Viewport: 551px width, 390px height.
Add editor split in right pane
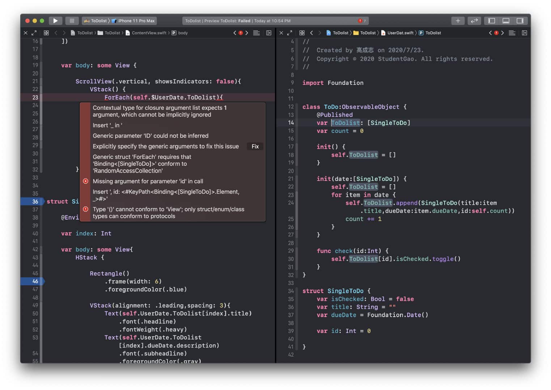(524, 33)
